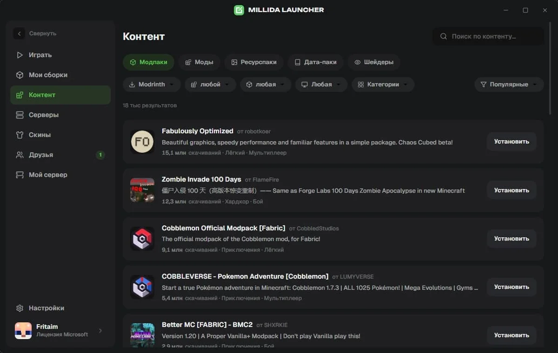Click author name LUMYVERSE
This screenshot has width=558, height=353.
(x=357, y=277)
